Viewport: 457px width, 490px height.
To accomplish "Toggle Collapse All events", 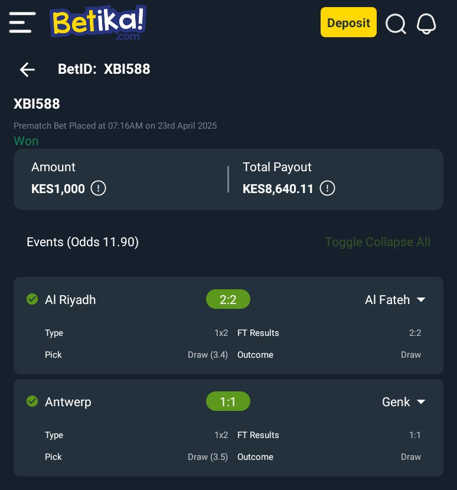I will [x=378, y=242].
